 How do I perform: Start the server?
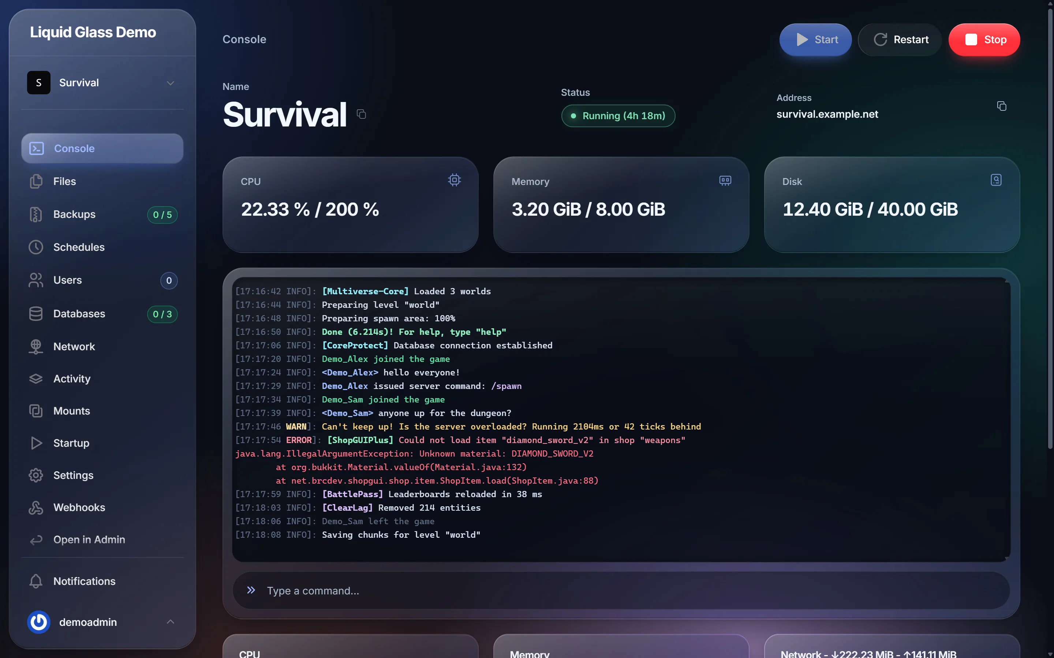[815, 39]
